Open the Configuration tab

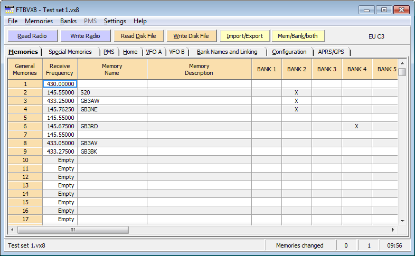pyautogui.click(x=289, y=52)
